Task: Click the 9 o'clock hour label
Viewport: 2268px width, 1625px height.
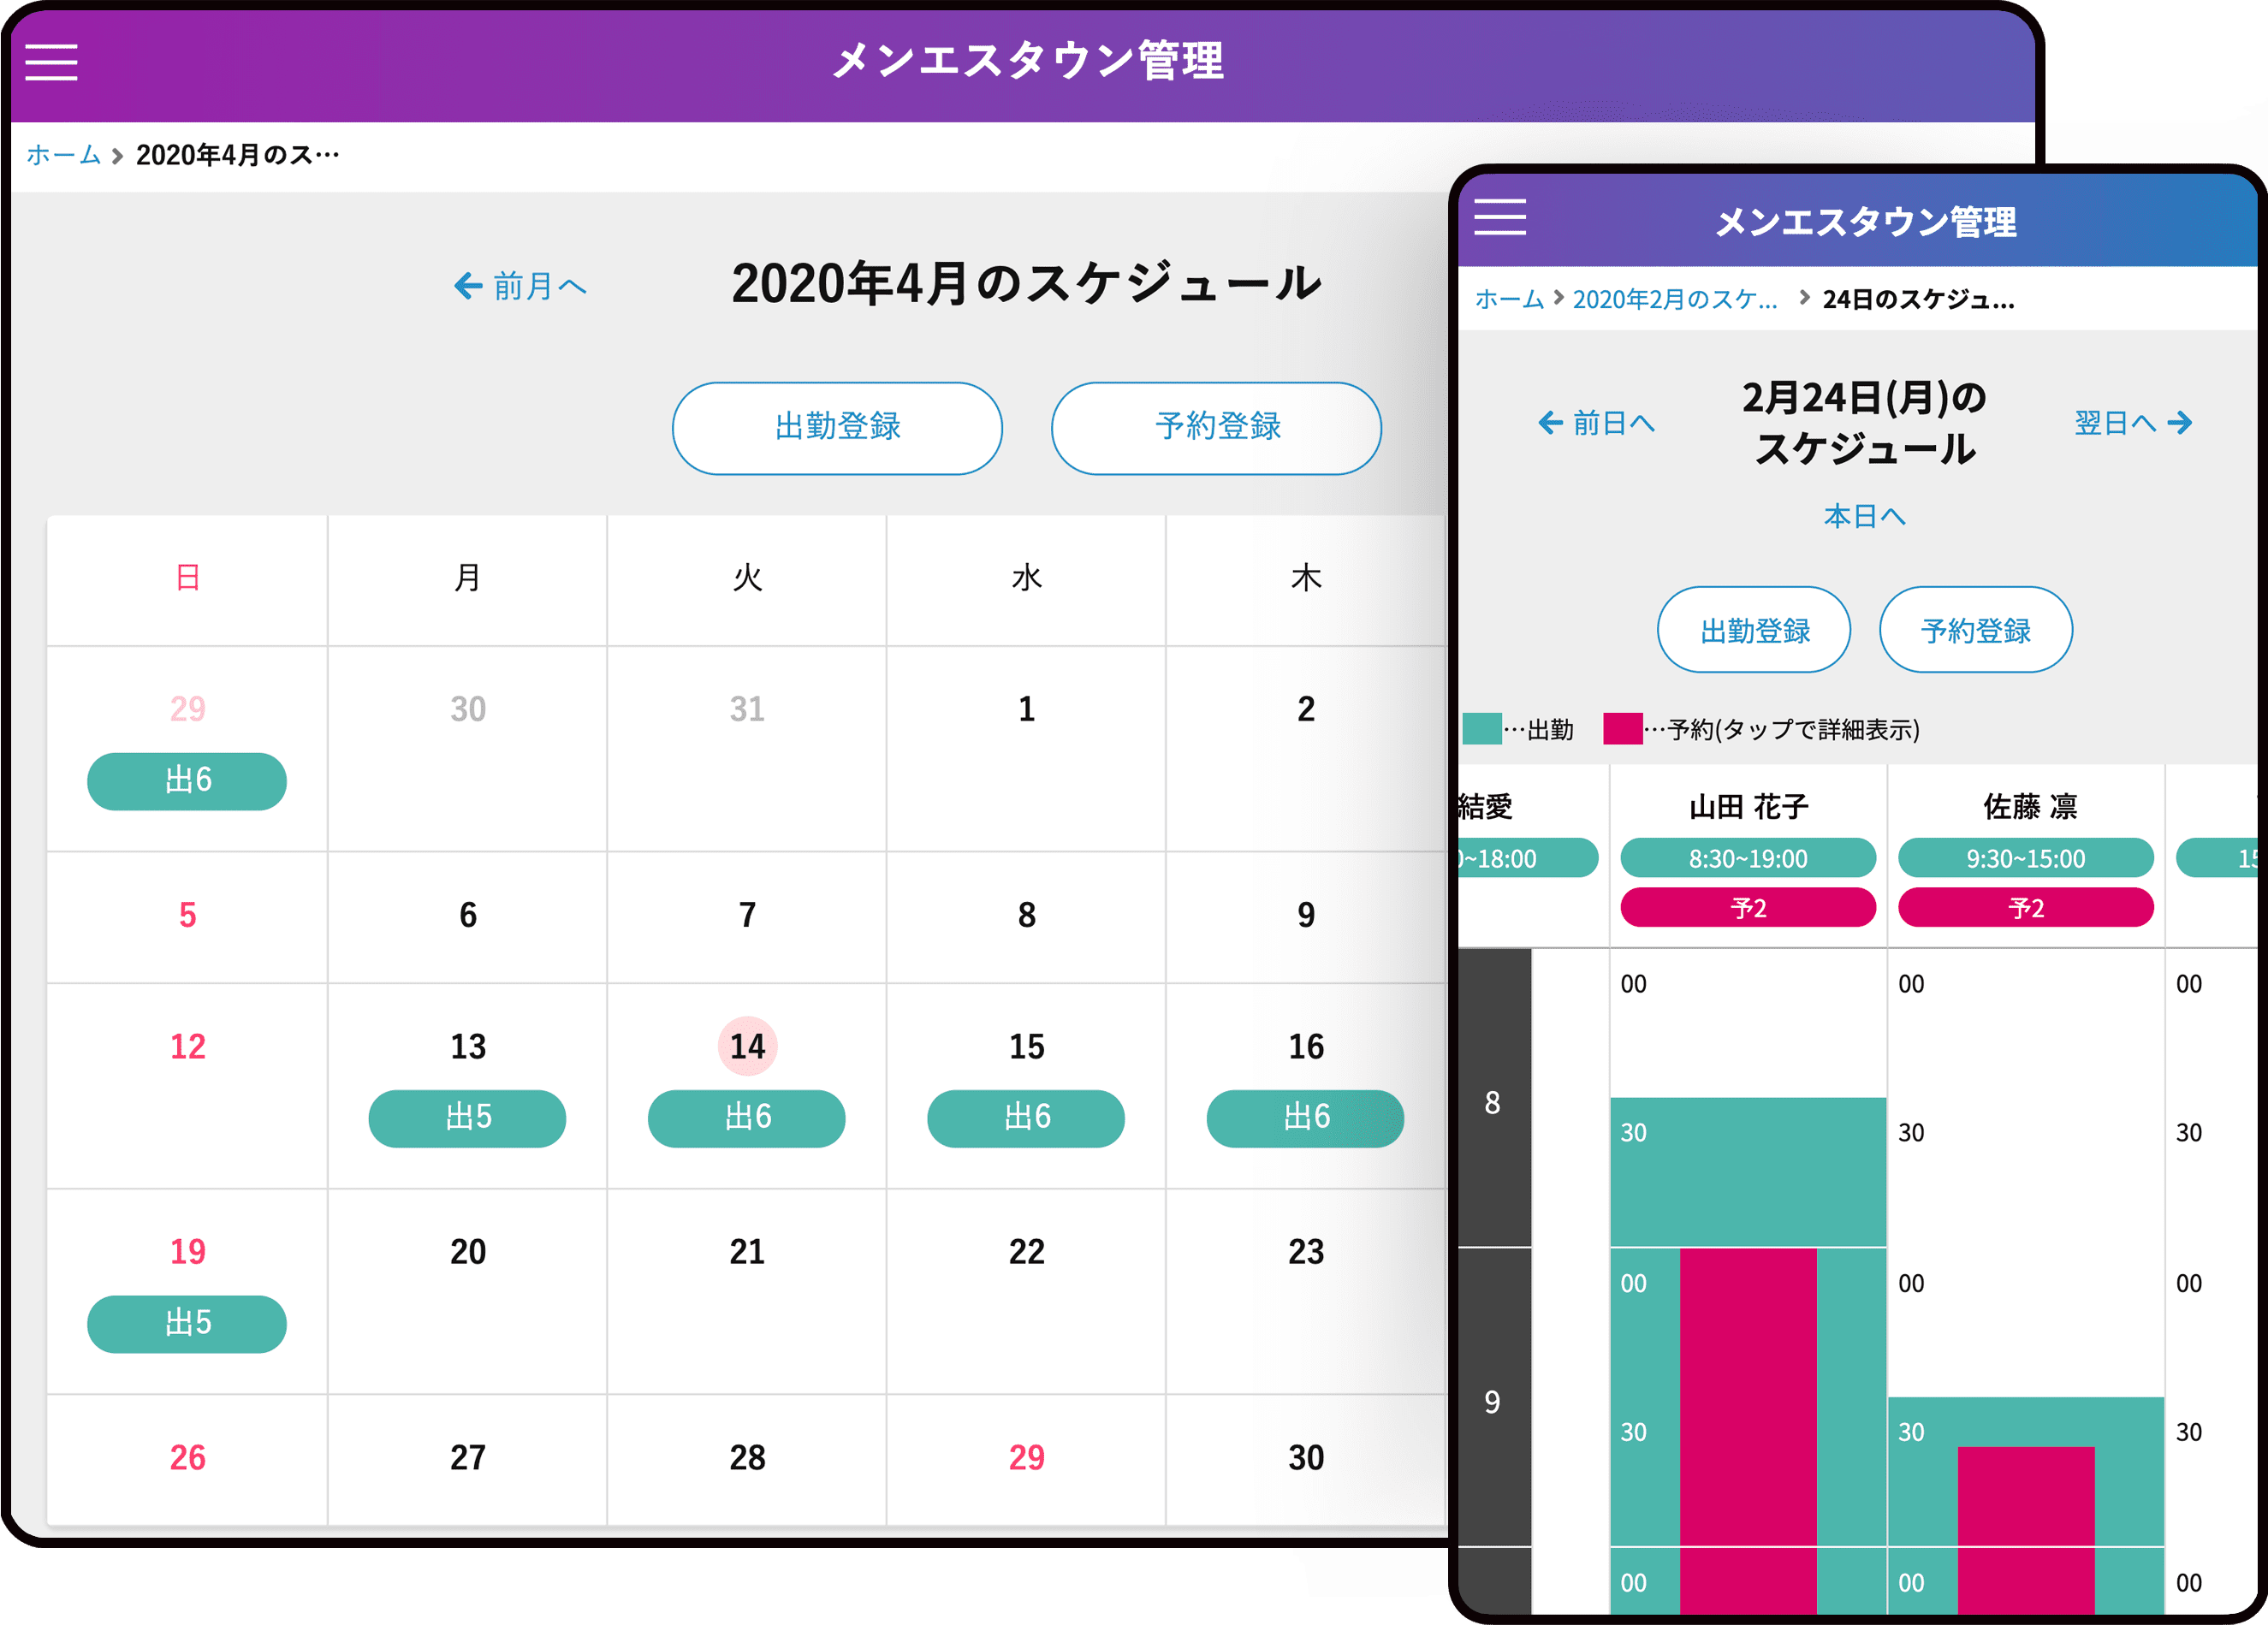Action: point(1492,1402)
